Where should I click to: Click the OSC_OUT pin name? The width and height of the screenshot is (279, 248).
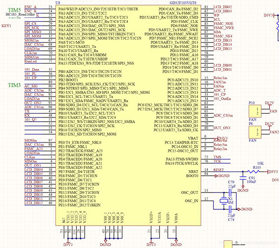[190, 193]
